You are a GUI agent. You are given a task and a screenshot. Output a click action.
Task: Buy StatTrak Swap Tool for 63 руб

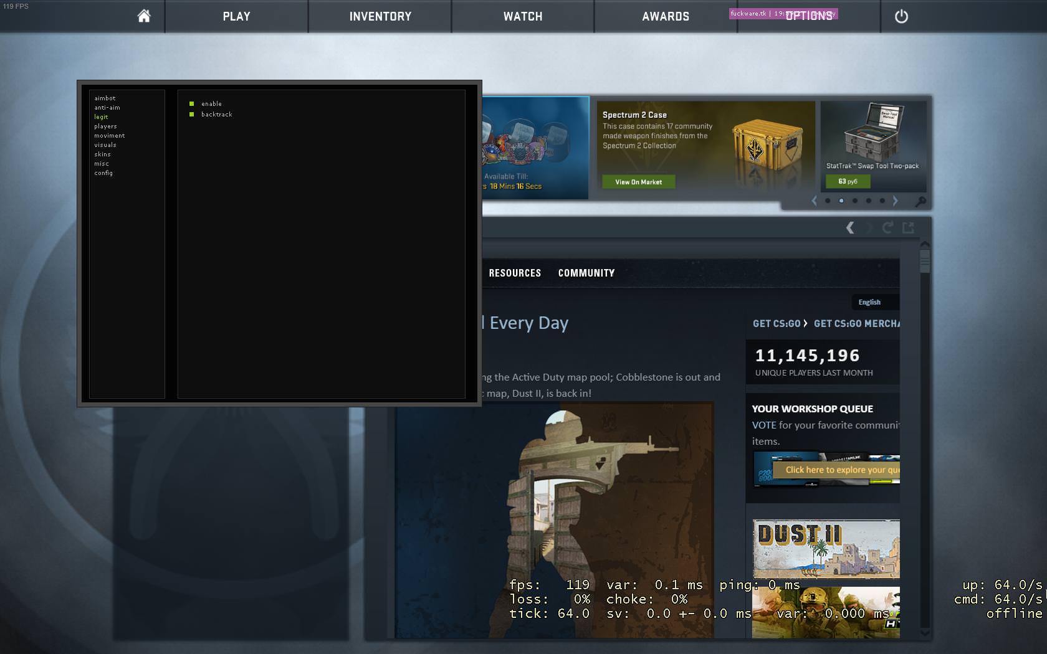[x=848, y=181]
